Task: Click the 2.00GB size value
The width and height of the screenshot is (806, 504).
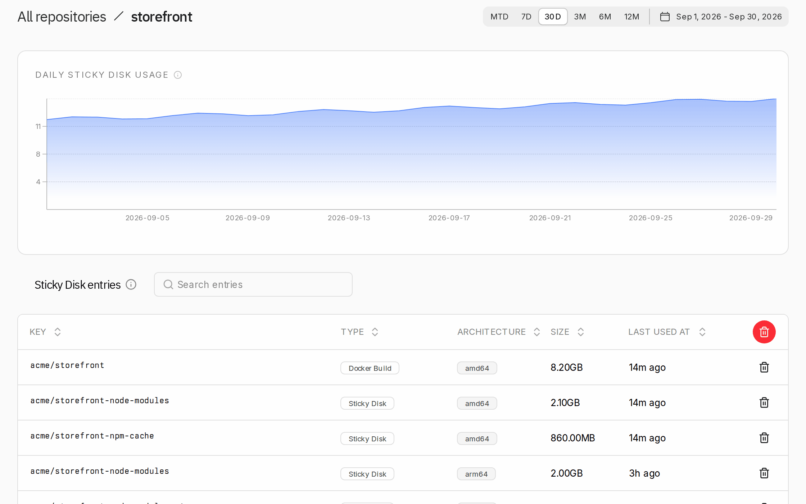Action: click(x=567, y=473)
